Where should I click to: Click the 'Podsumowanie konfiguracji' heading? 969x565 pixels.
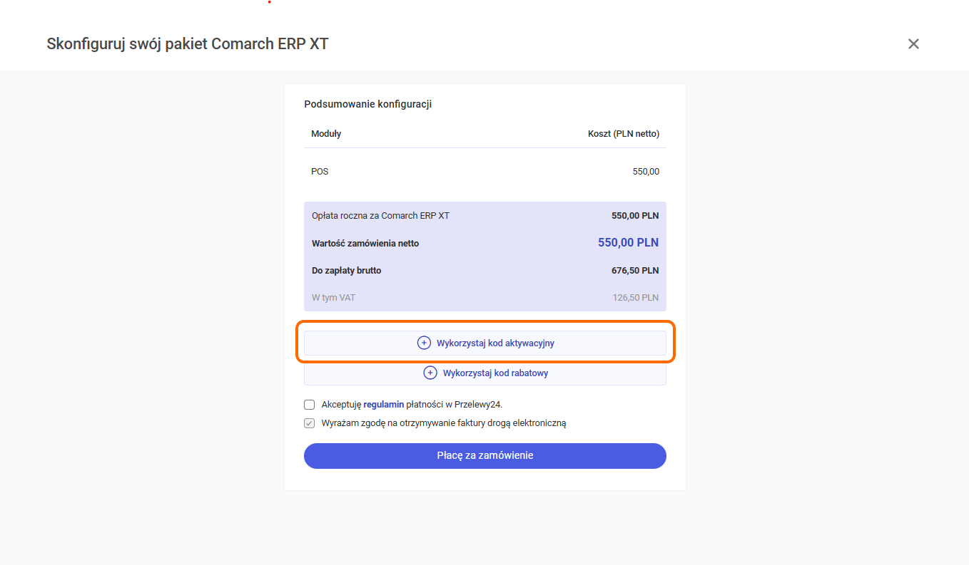367,104
